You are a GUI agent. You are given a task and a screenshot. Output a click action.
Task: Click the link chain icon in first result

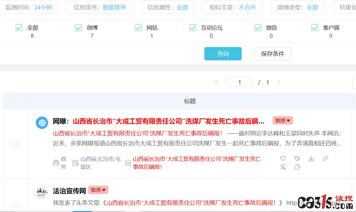[326, 159]
